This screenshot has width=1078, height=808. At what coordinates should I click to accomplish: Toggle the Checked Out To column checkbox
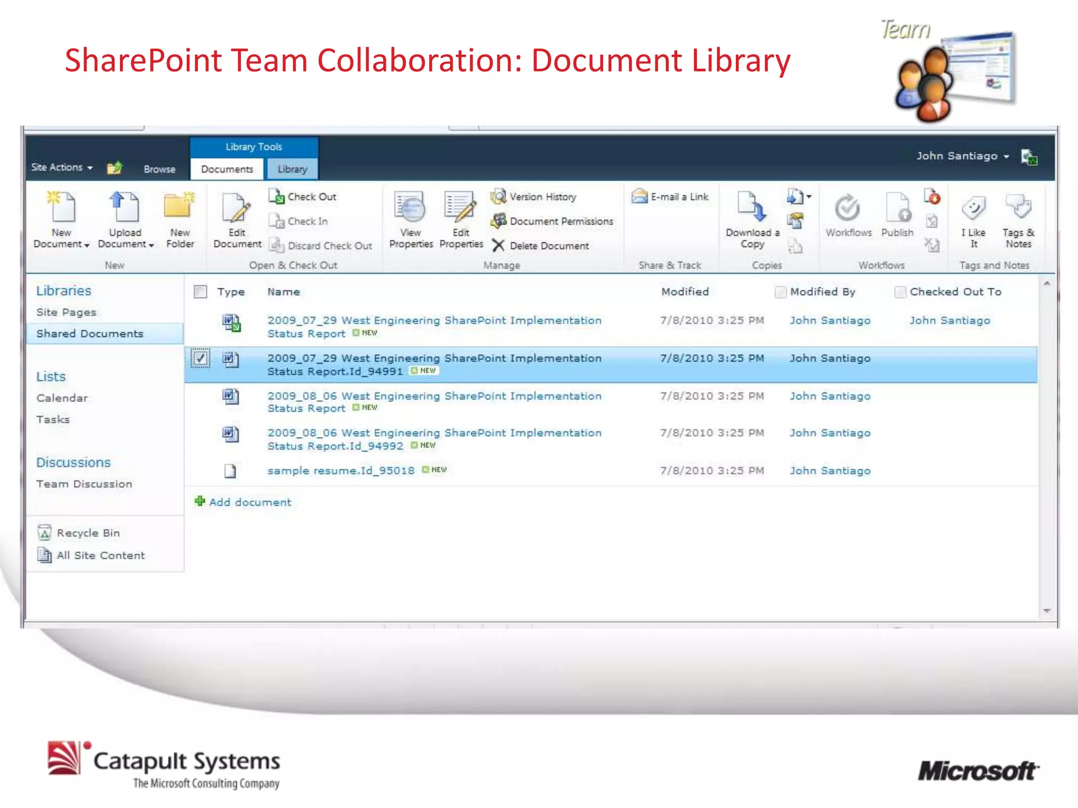tap(900, 292)
